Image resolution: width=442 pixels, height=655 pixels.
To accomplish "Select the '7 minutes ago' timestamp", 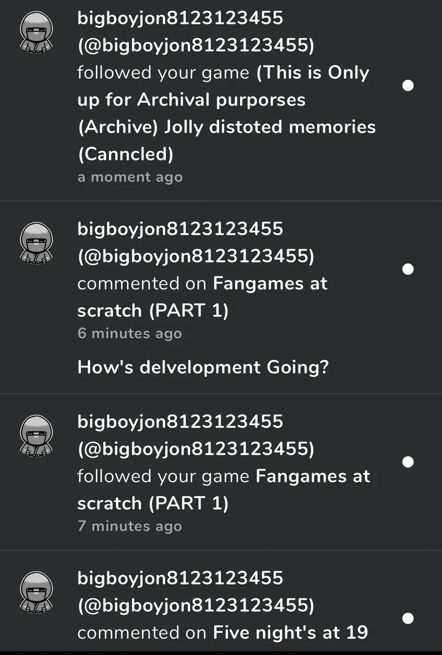I will coord(130,526).
